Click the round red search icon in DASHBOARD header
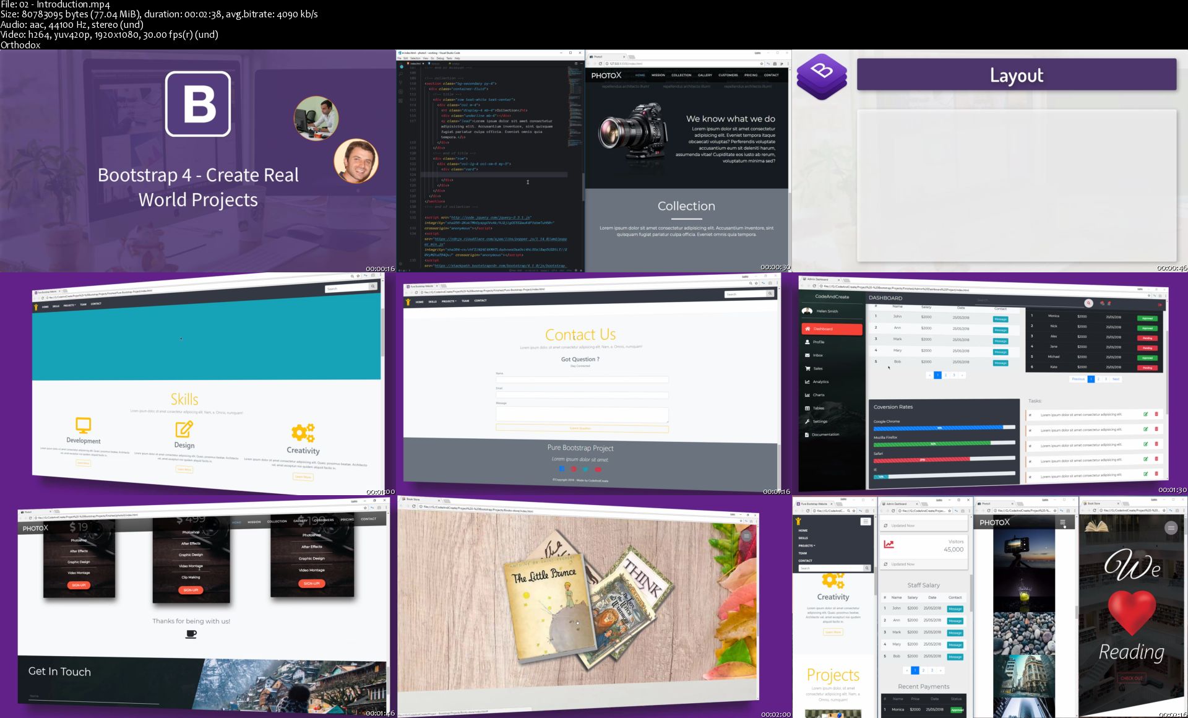The image size is (1188, 718). (x=1088, y=303)
